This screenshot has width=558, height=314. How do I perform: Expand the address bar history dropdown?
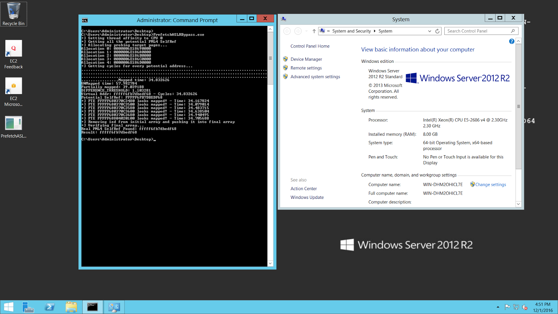429,31
